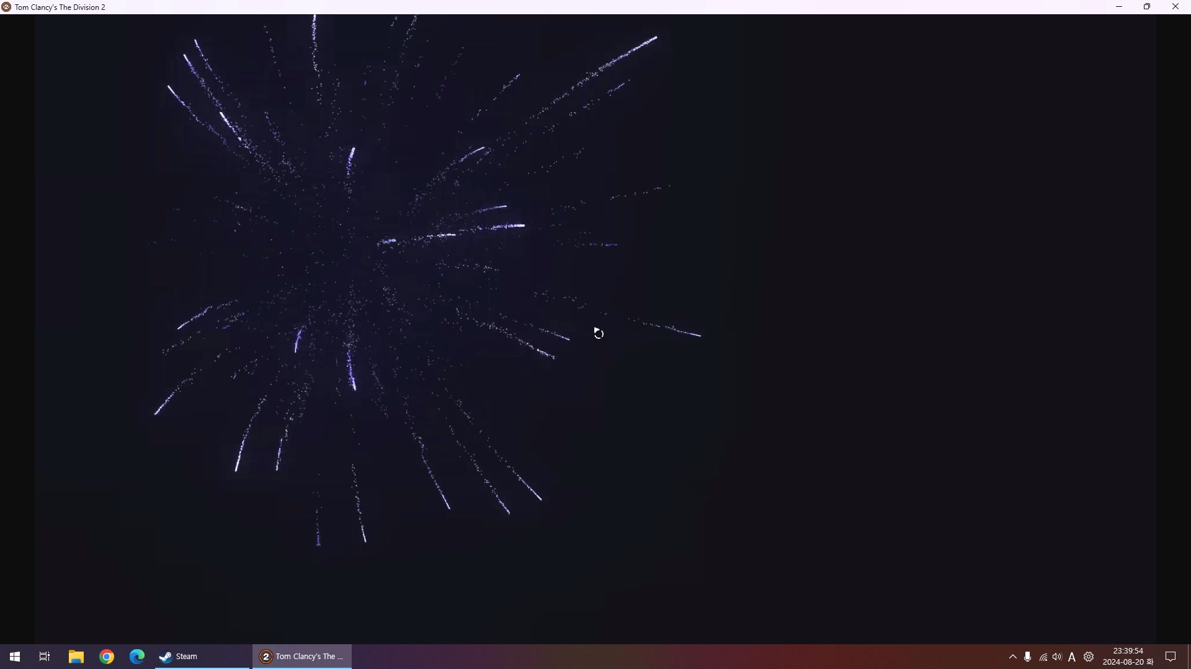Open Task View from the taskbar
The image size is (1191, 669).
click(45, 657)
